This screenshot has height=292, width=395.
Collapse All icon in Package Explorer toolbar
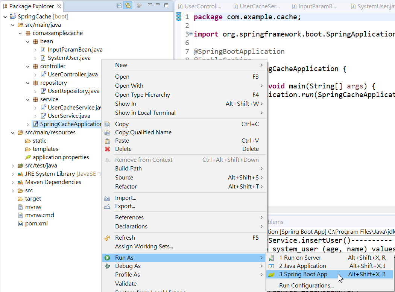click(x=119, y=5)
